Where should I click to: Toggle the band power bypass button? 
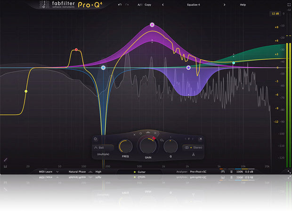[x=95, y=139]
